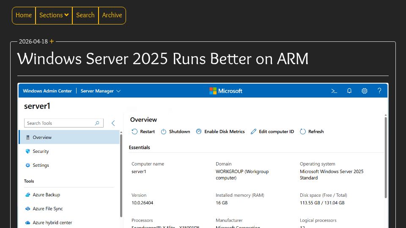Expand the post with the plus sign
This screenshot has height=228, width=406.
[x=52, y=41]
